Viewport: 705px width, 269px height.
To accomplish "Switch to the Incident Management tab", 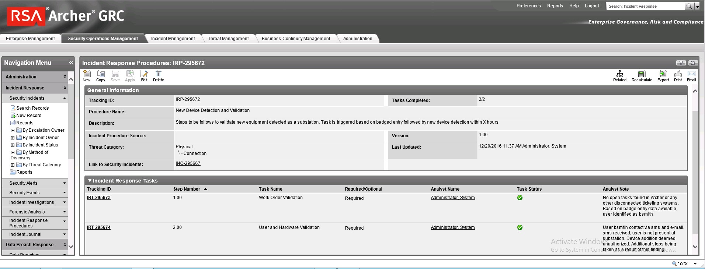I will 173,38.
